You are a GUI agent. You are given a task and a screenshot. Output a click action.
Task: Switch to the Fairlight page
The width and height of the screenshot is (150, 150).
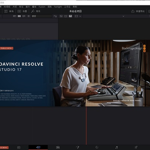point(117,147)
